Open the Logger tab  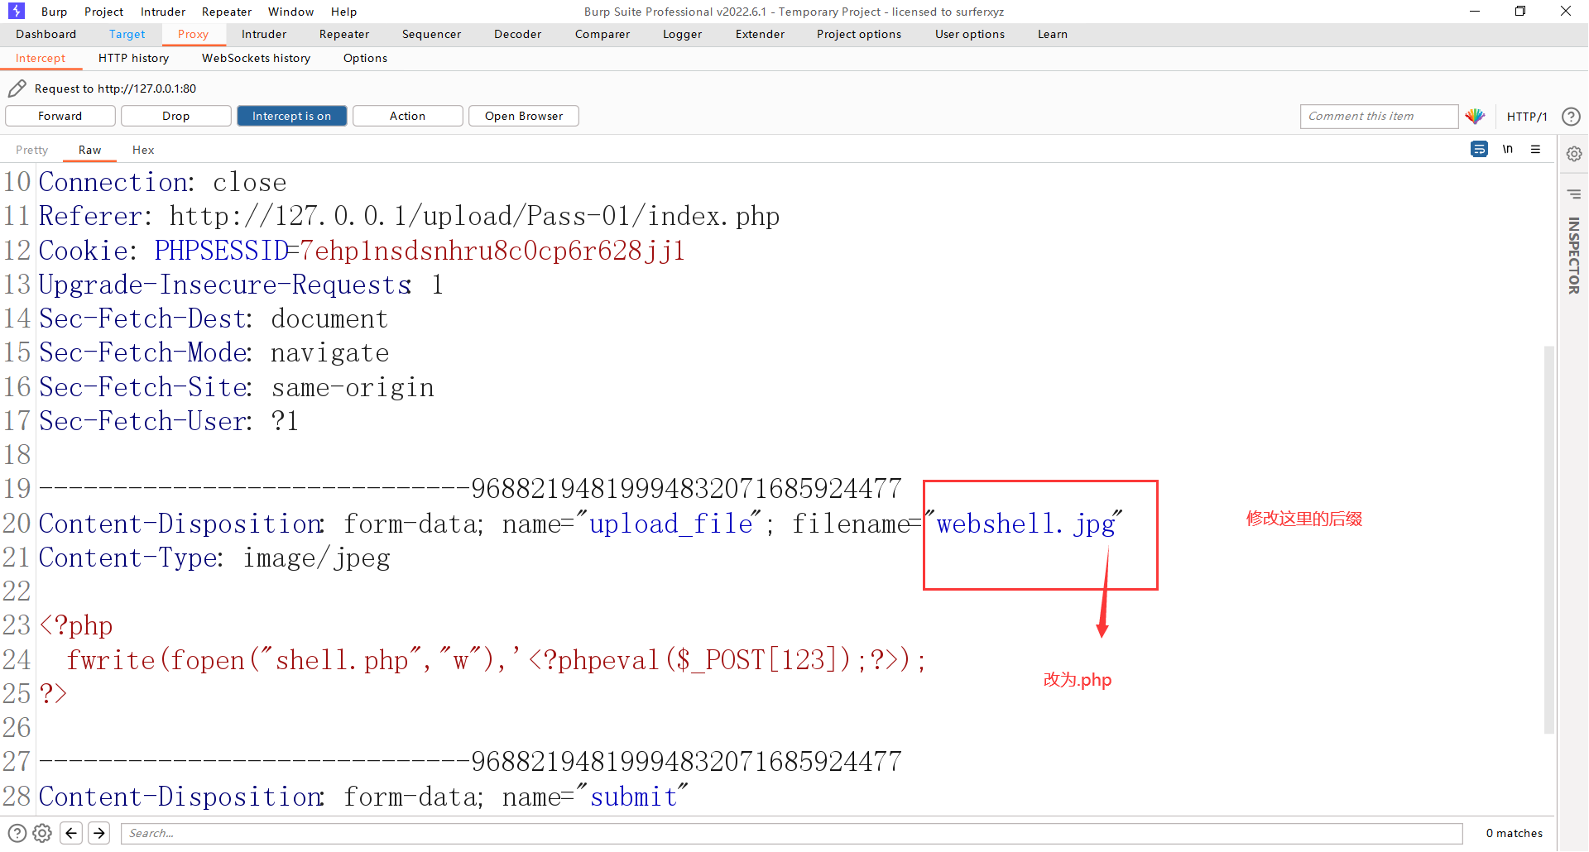682,34
